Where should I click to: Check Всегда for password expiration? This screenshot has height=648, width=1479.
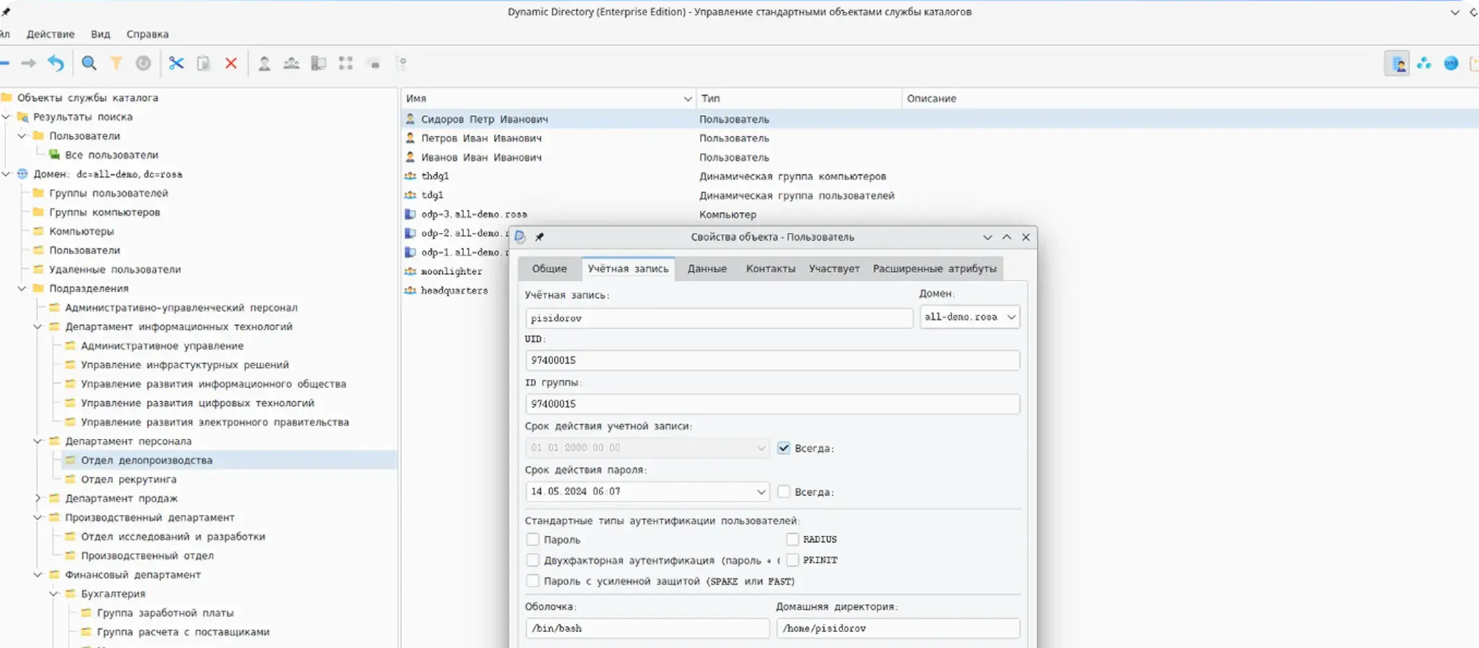point(784,492)
